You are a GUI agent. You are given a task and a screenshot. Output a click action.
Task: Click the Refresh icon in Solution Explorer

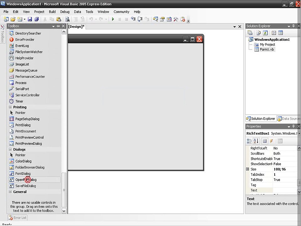click(x=265, y=33)
